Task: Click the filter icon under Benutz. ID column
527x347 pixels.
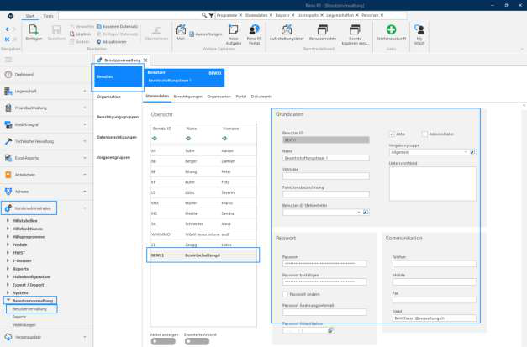Action: point(155,139)
